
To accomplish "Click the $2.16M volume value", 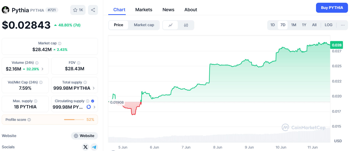I will coord(13,69).
